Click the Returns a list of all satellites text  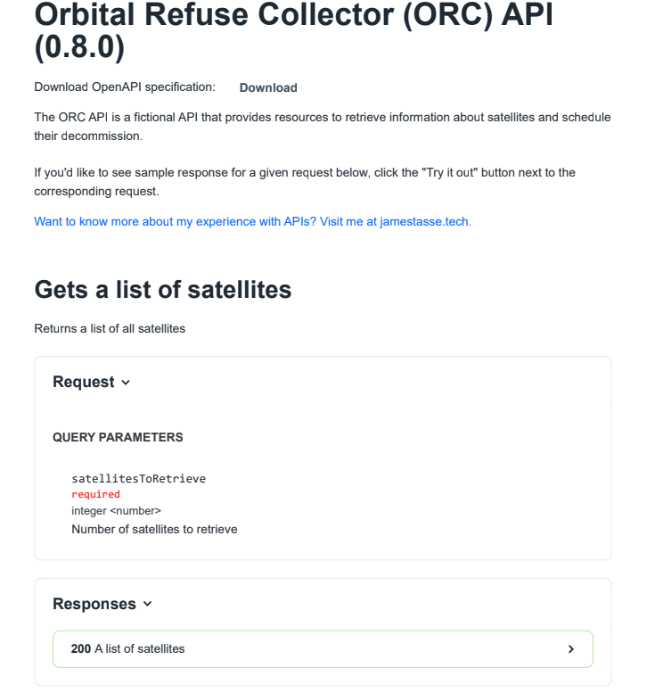(110, 329)
